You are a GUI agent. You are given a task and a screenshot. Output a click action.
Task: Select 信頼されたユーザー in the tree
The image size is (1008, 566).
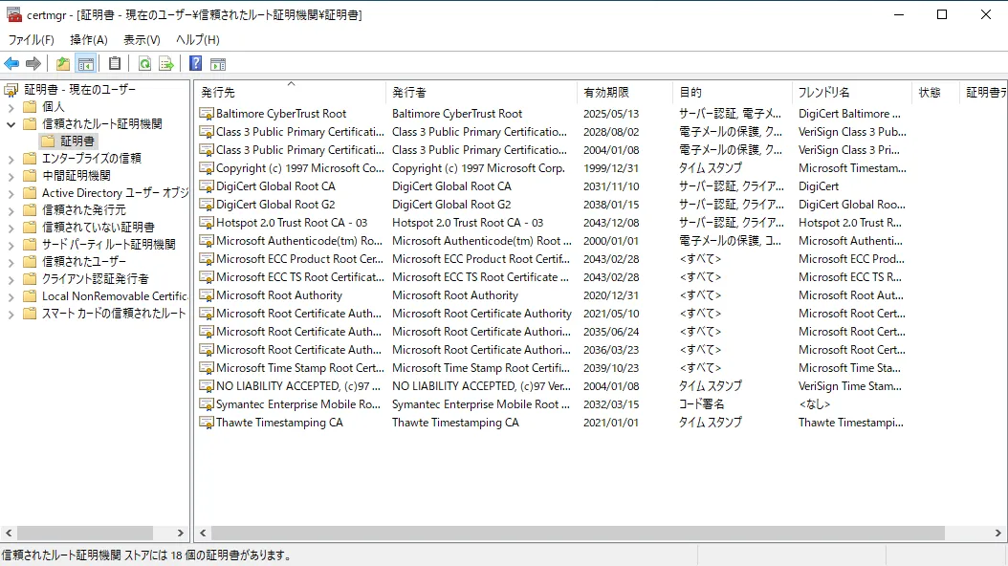tap(84, 261)
